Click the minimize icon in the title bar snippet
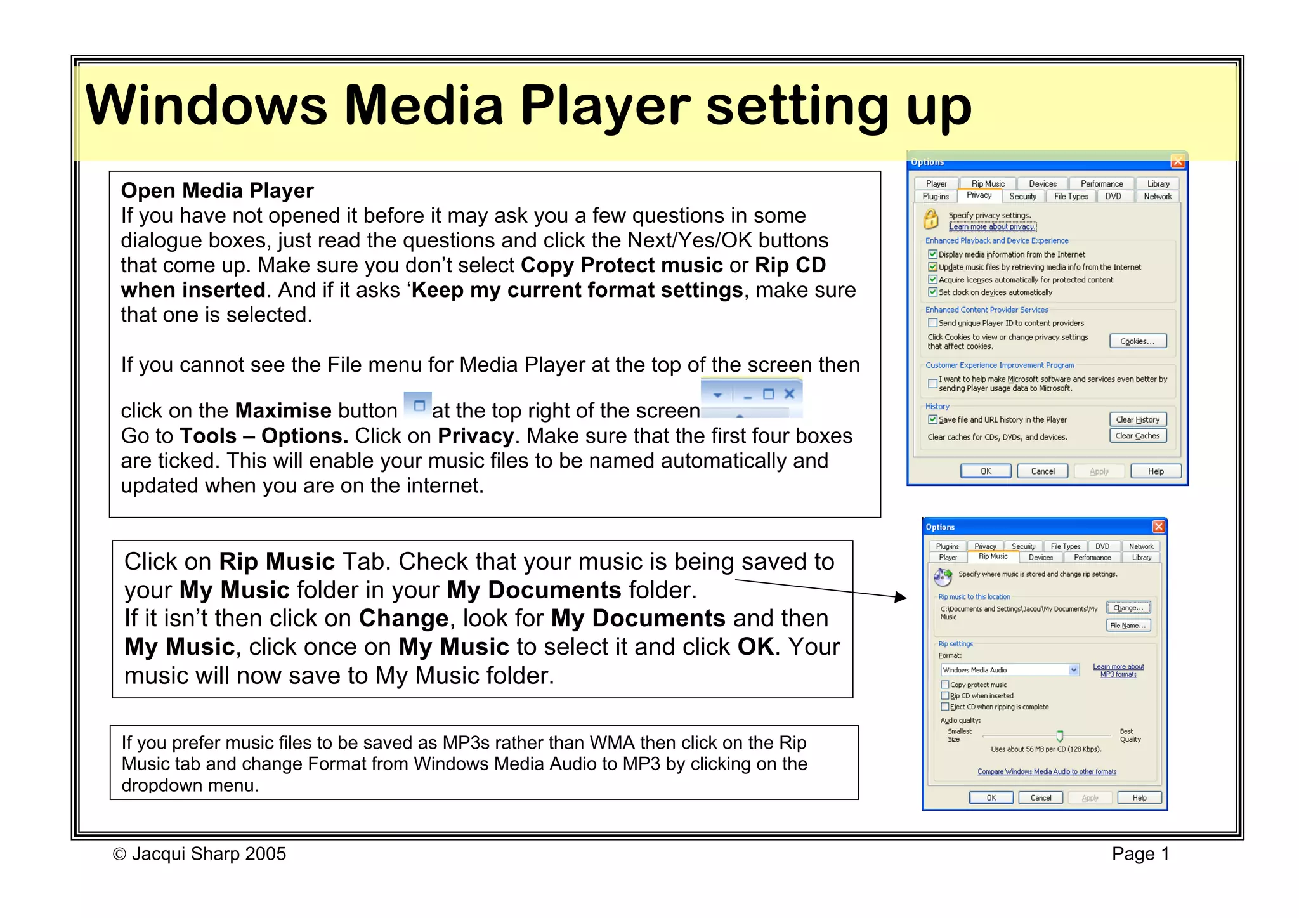 747,396
